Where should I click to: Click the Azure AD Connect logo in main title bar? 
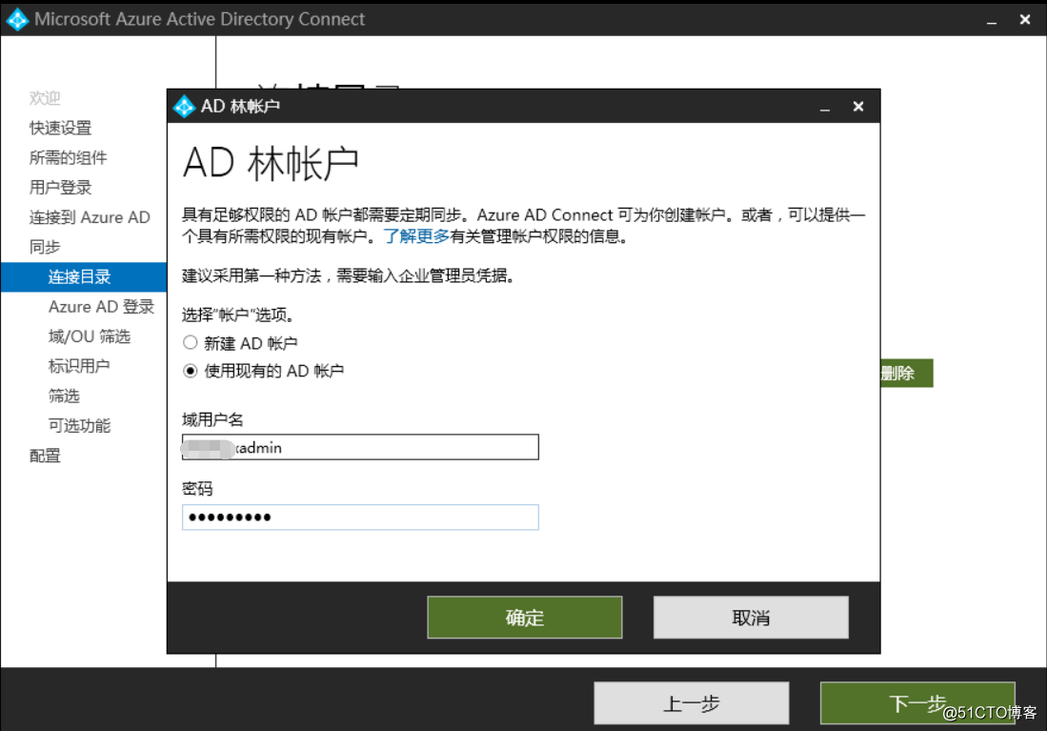pyautogui.click(x=17, y=19)
